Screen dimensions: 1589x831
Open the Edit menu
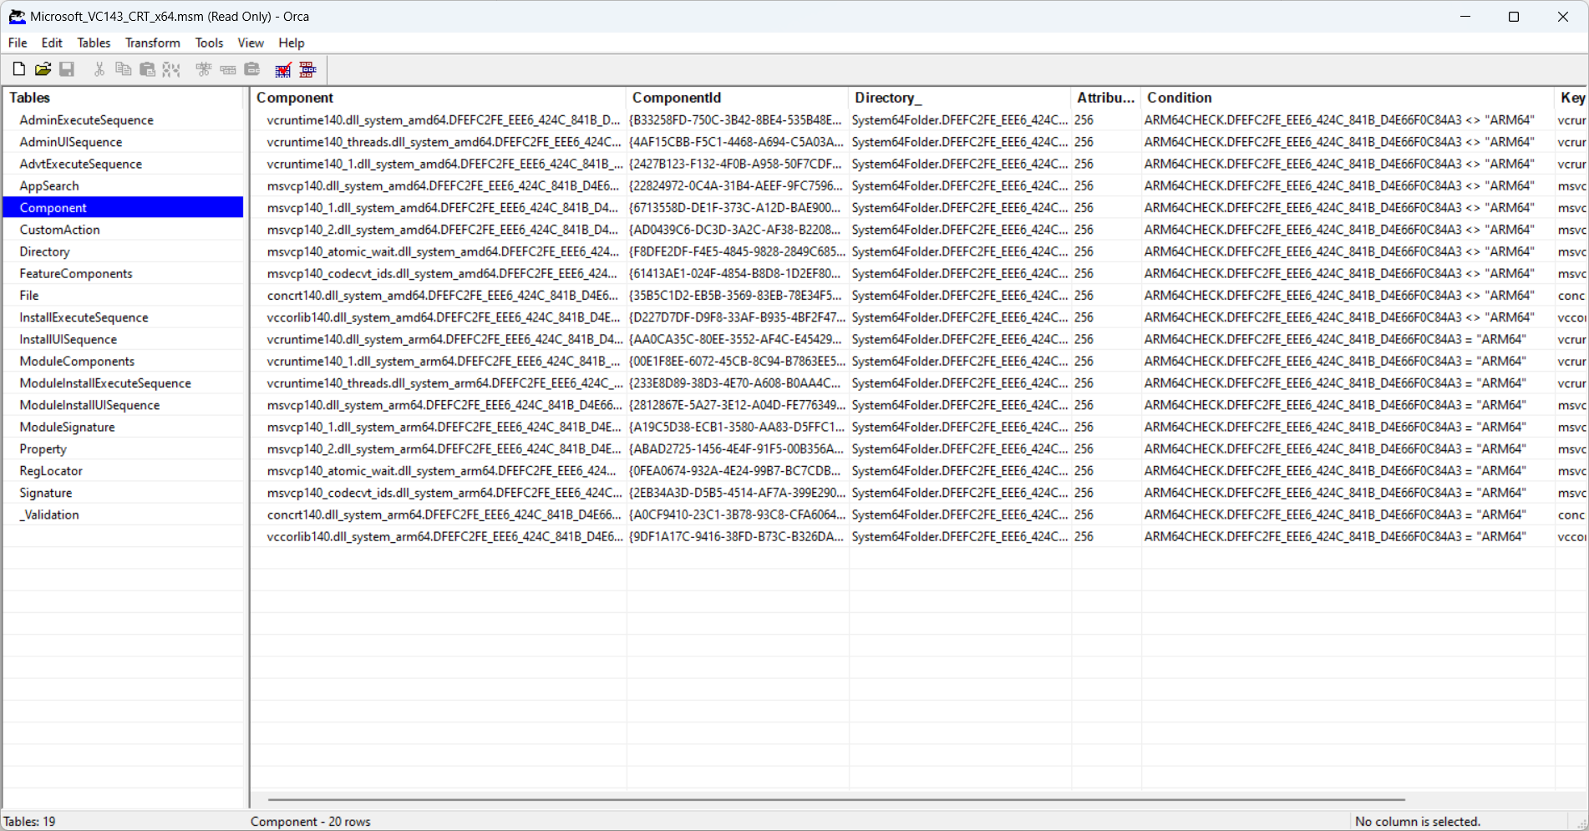pyautogui.click(x=52, y=43)
